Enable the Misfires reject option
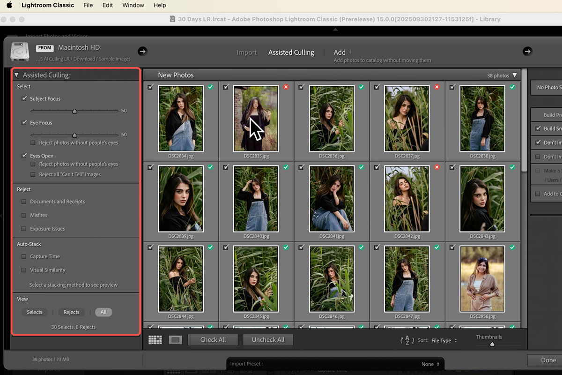 point(24,215)
